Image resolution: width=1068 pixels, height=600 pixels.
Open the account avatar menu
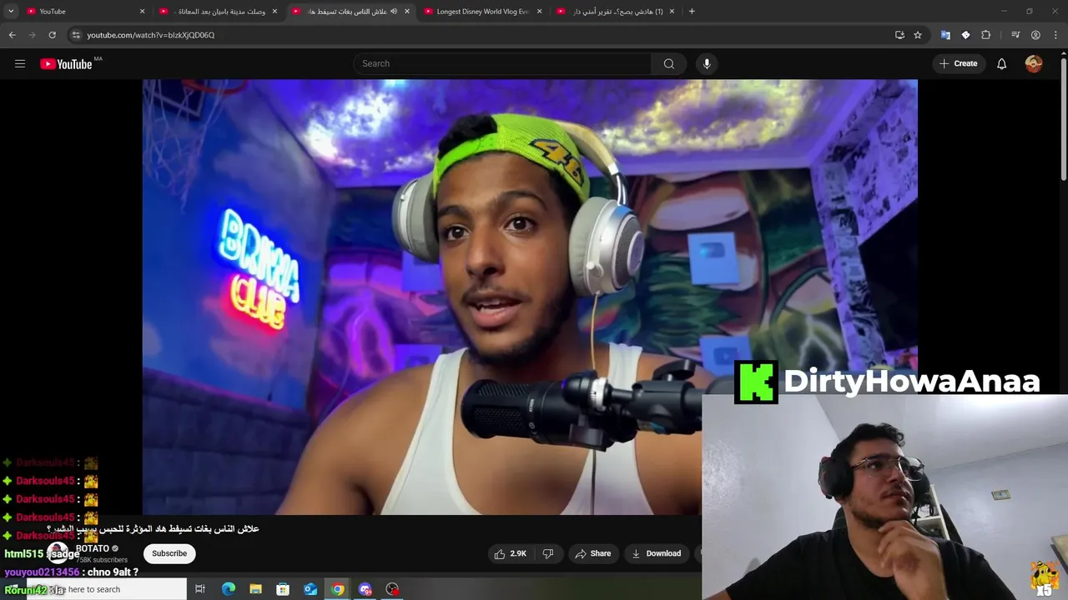1034,63
